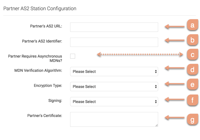The image size is (200, 140).
Task: Click the 'Partner's AS2 URL:' label
Action: click(x=46, y=26)
